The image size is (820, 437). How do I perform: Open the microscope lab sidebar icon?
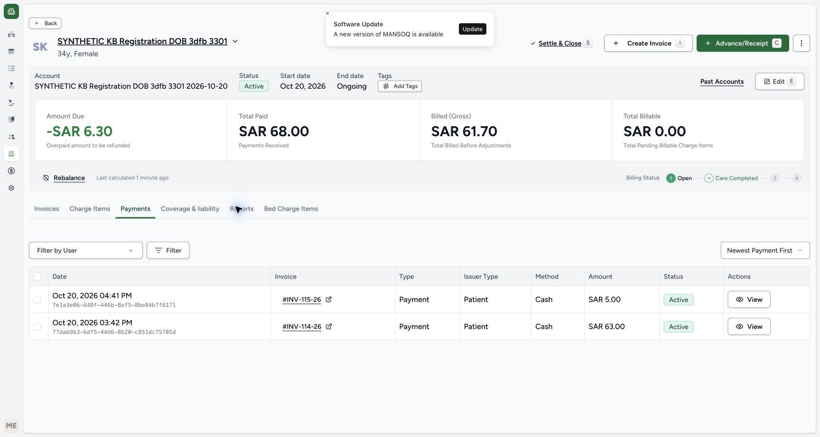point(11,102)
